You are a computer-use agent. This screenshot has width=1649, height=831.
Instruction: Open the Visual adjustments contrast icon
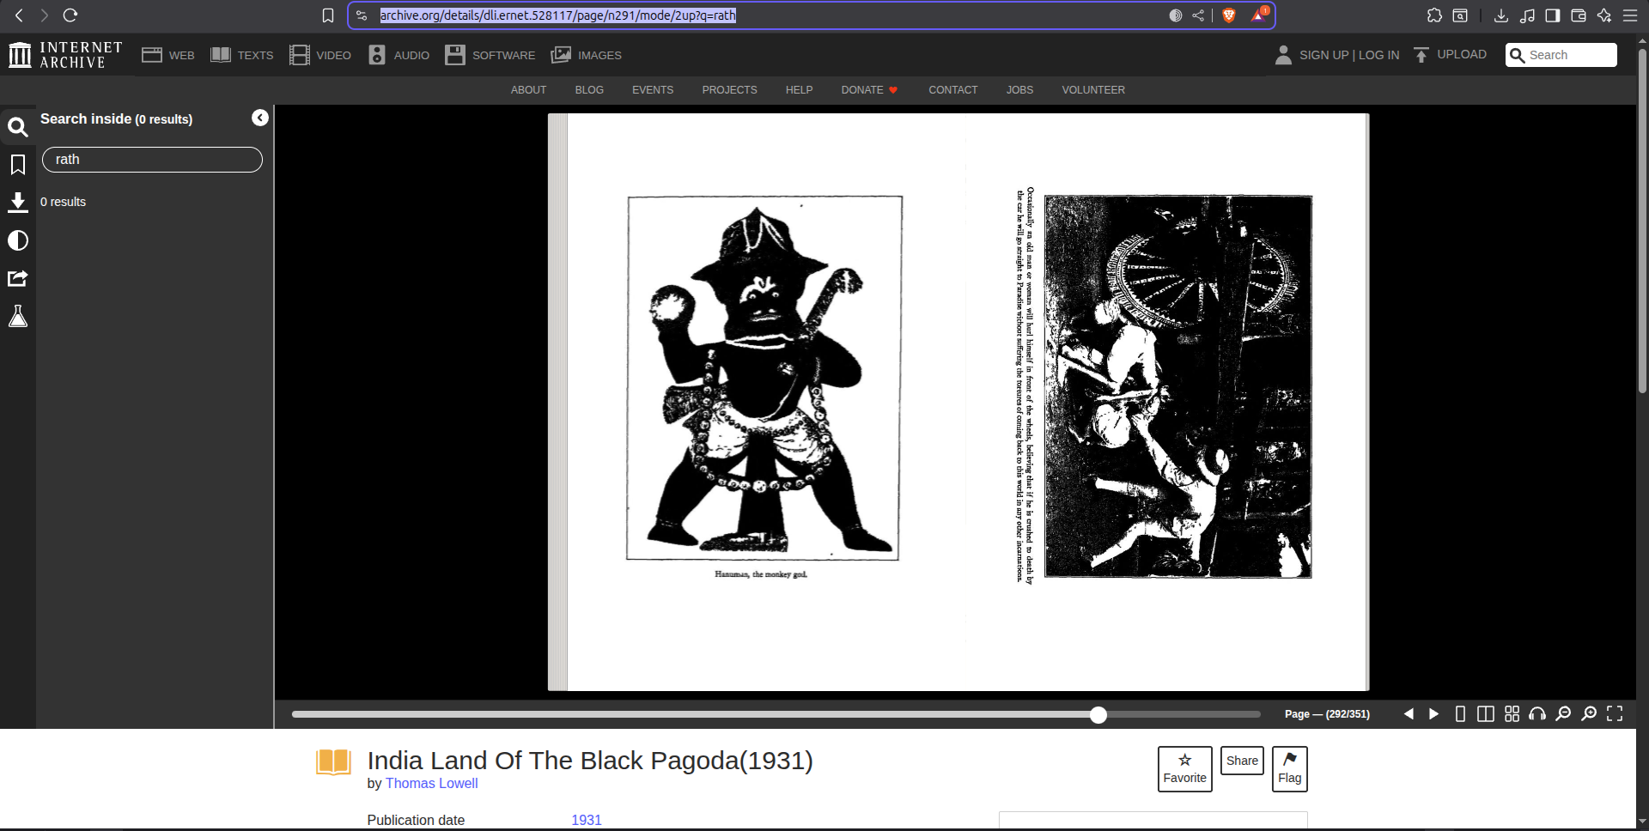tap(18, 240)
